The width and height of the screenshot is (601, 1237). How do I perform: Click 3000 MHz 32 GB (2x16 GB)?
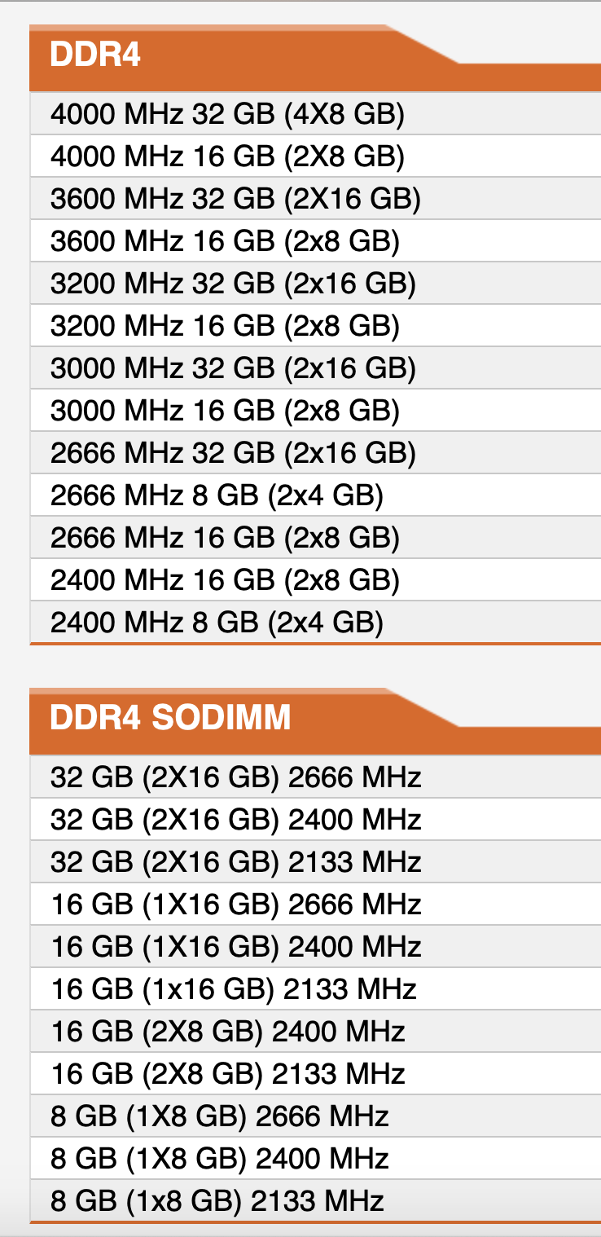(x=233, y=368)
